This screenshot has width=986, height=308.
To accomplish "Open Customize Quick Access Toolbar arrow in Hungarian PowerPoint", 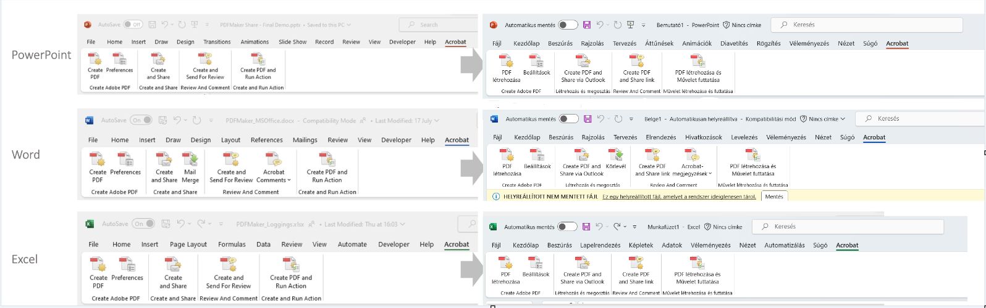I will pyautogui.click(x=643, y=25).
